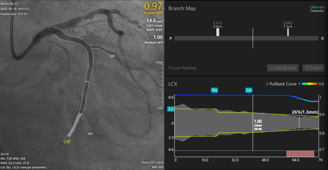Click the trash icon on Delete

tap(305, 68)
